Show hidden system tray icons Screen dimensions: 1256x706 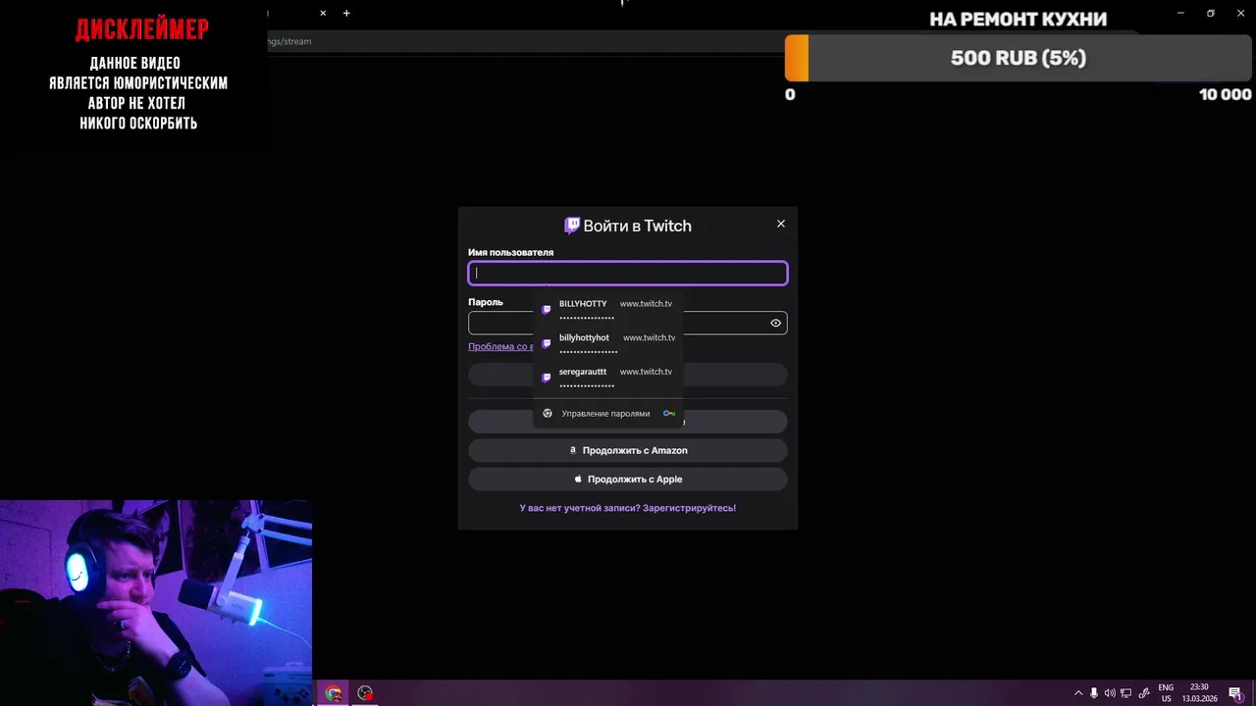click(x=1078, y=693)
